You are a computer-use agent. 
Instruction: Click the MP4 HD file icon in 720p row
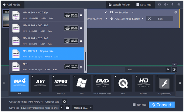coord(16,15)
